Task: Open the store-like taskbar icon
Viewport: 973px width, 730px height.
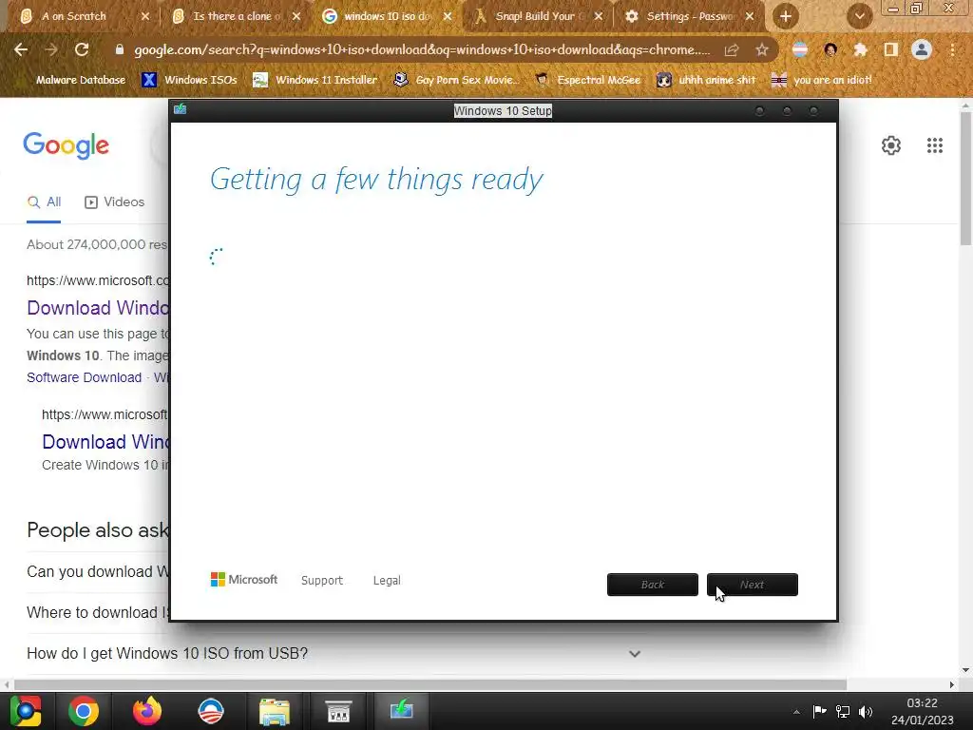Action: pos(339,712)
